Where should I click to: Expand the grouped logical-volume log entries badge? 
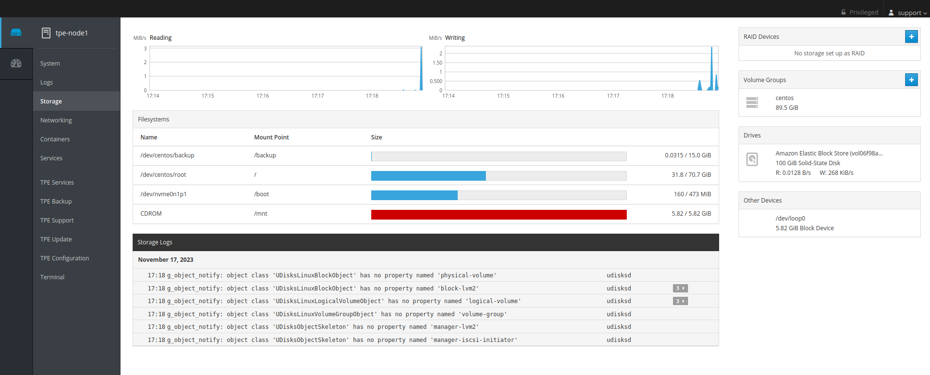point(680,301)
